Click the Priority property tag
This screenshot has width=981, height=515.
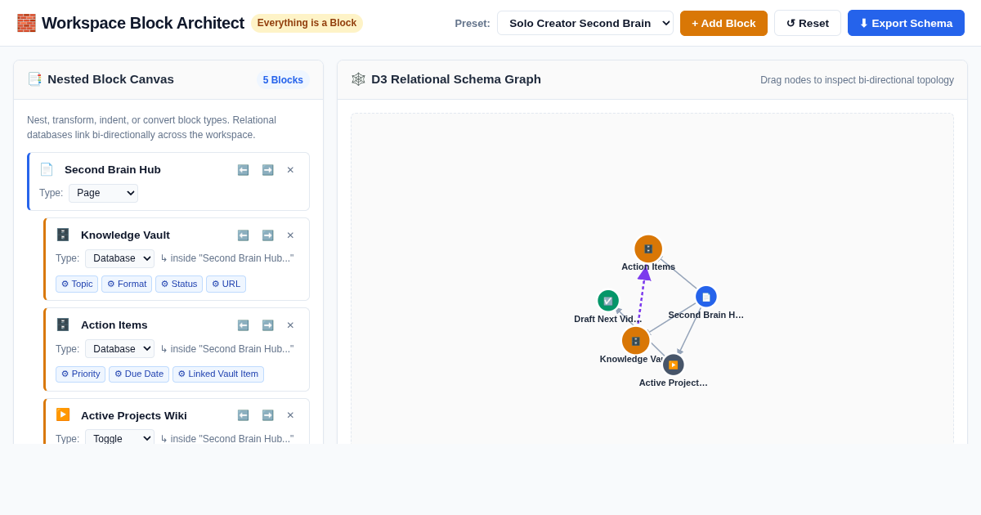coord(80,374)
